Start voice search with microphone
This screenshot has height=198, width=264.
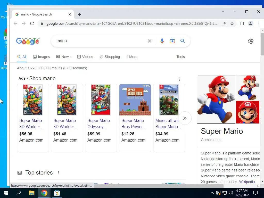(162, 41)
